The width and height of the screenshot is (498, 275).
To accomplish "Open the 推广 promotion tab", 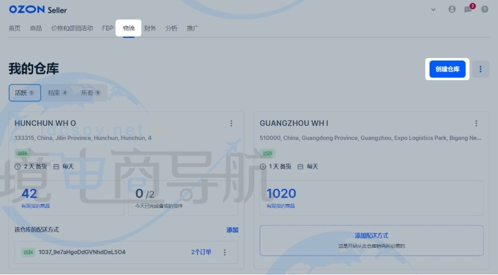I will 192,28.
